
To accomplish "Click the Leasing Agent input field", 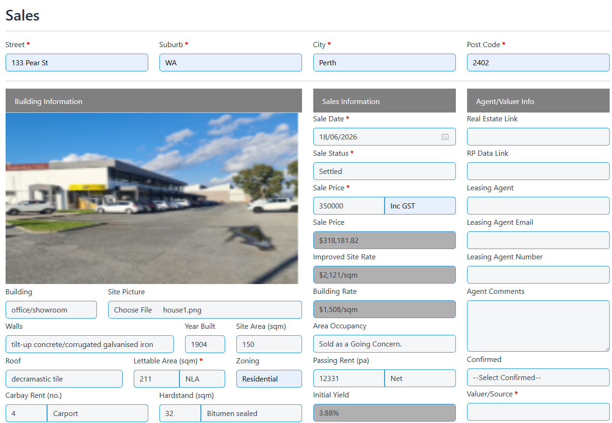I will click(538, 206).
